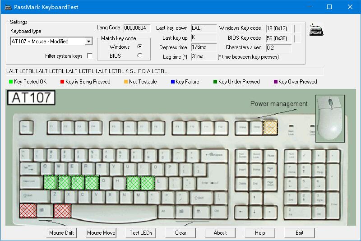Image resolution: width=361 pixels, height=241 pixels.
Task: Click the Last key down field
Action: pos(204,28)
